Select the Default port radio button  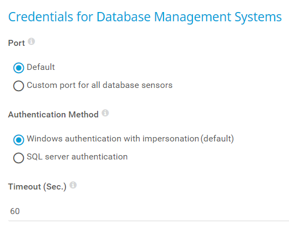[19, 68]
